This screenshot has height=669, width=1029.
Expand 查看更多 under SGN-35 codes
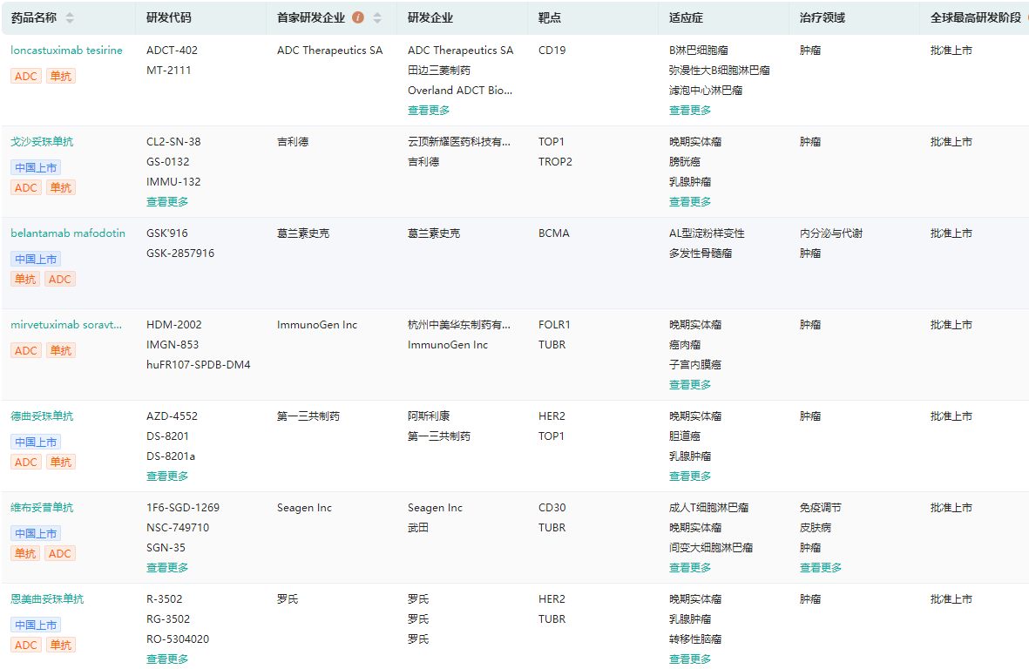167,567
